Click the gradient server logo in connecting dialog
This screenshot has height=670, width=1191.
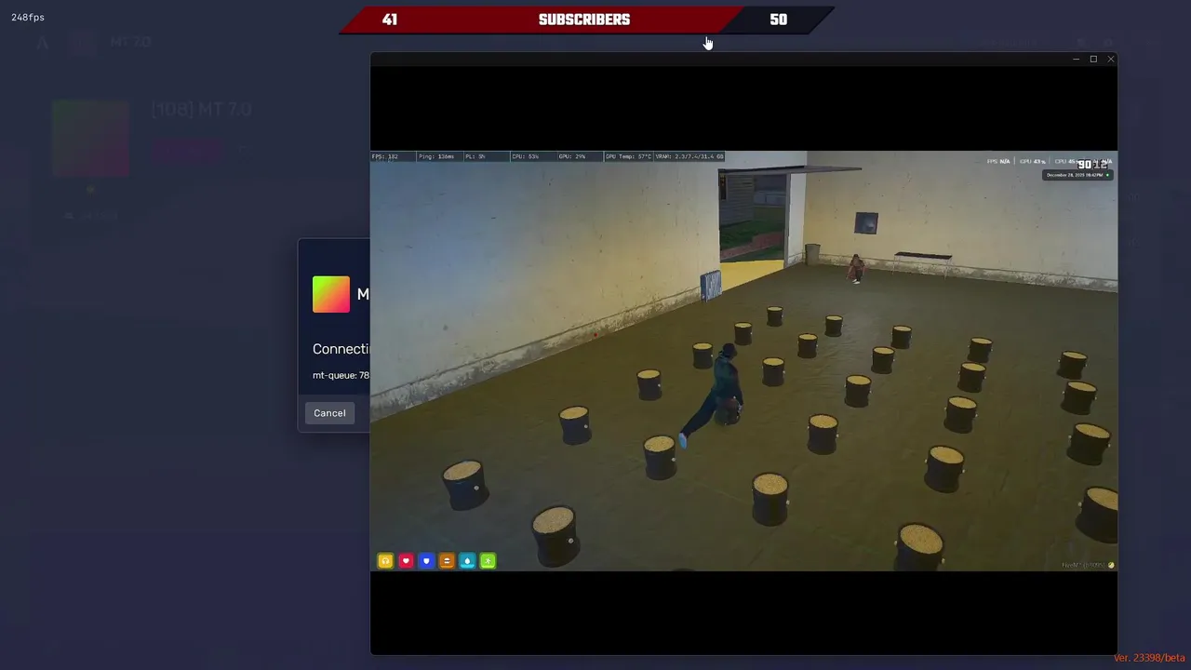331,294
